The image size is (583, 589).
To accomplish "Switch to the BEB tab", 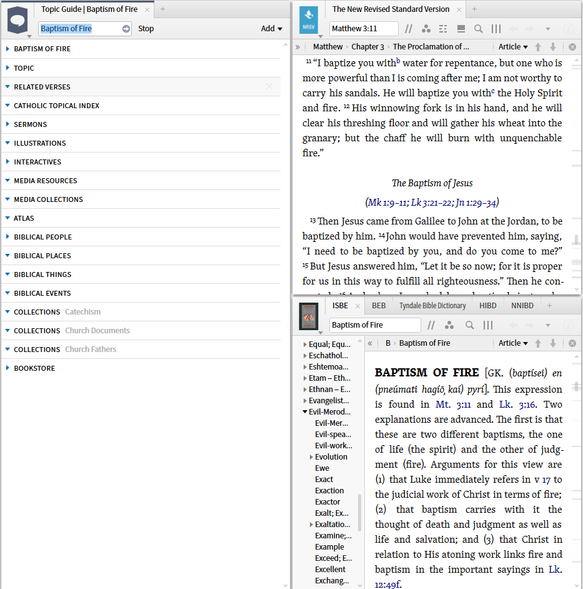I will (x=379, y=306).
